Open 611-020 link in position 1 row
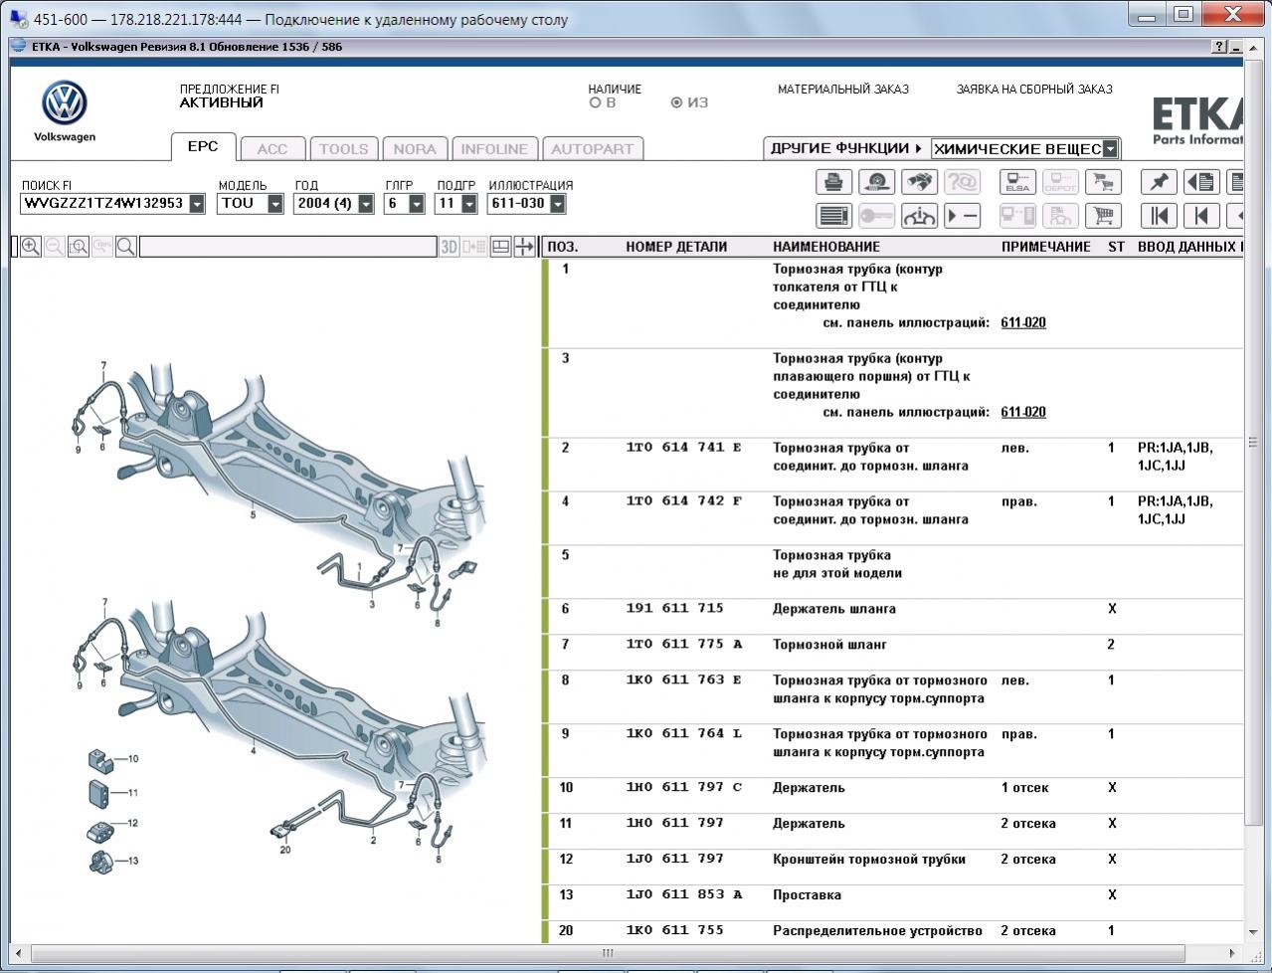1272x973 pixels. pyautogui.click(x=1023, y=323)
